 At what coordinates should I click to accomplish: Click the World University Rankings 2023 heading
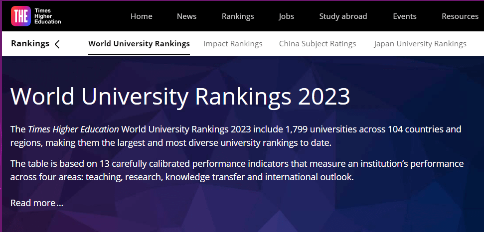pos(180,97)
